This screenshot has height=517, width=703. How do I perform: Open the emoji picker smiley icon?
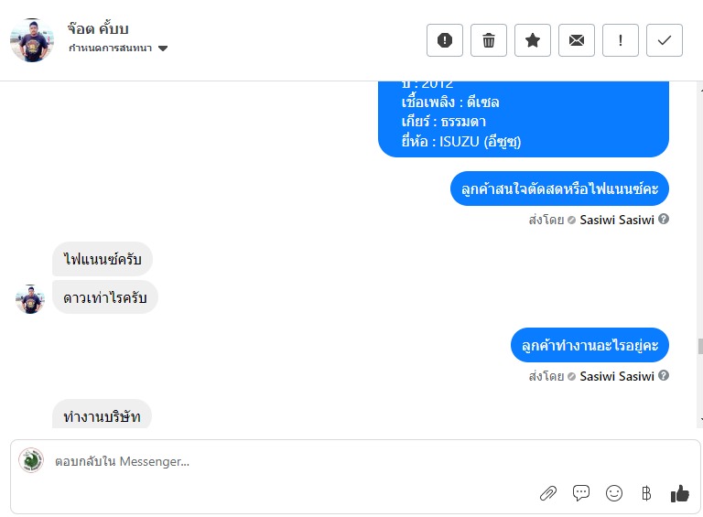click(x=614, y=493)
